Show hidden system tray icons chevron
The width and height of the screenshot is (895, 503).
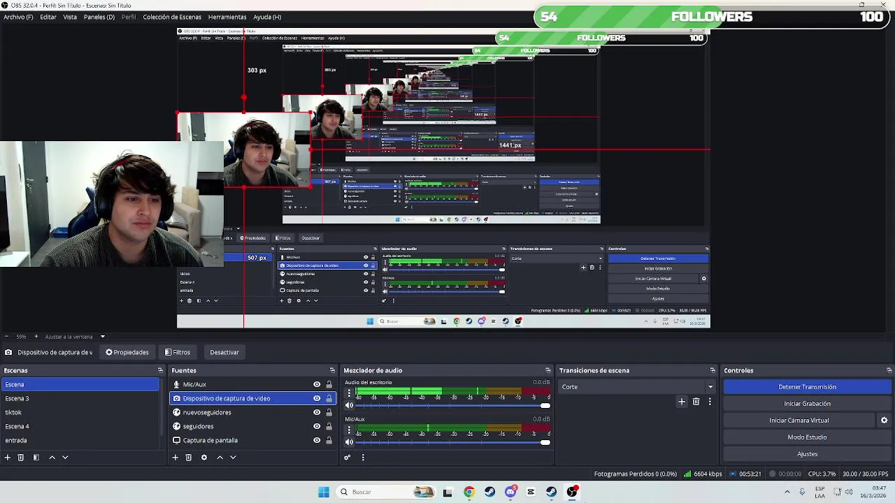tap(787, 492)
